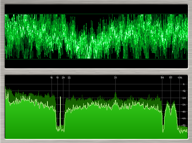The image size is (192, 143).
Task: Click the 38 frequency marker label
Action: [115, 78]
